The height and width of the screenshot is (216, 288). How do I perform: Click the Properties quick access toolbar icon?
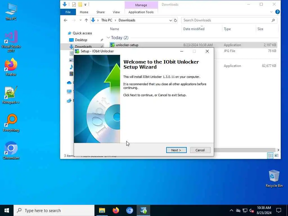tap(74, 4)
